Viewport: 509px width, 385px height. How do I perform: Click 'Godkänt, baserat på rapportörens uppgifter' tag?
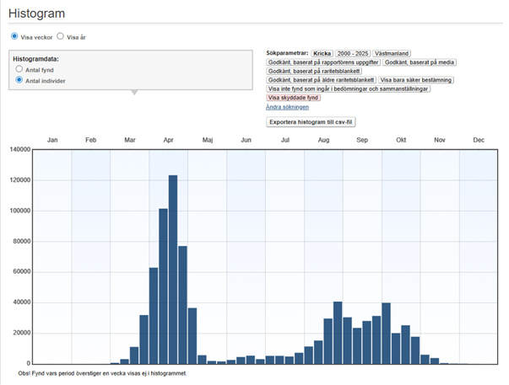point(322,62)
